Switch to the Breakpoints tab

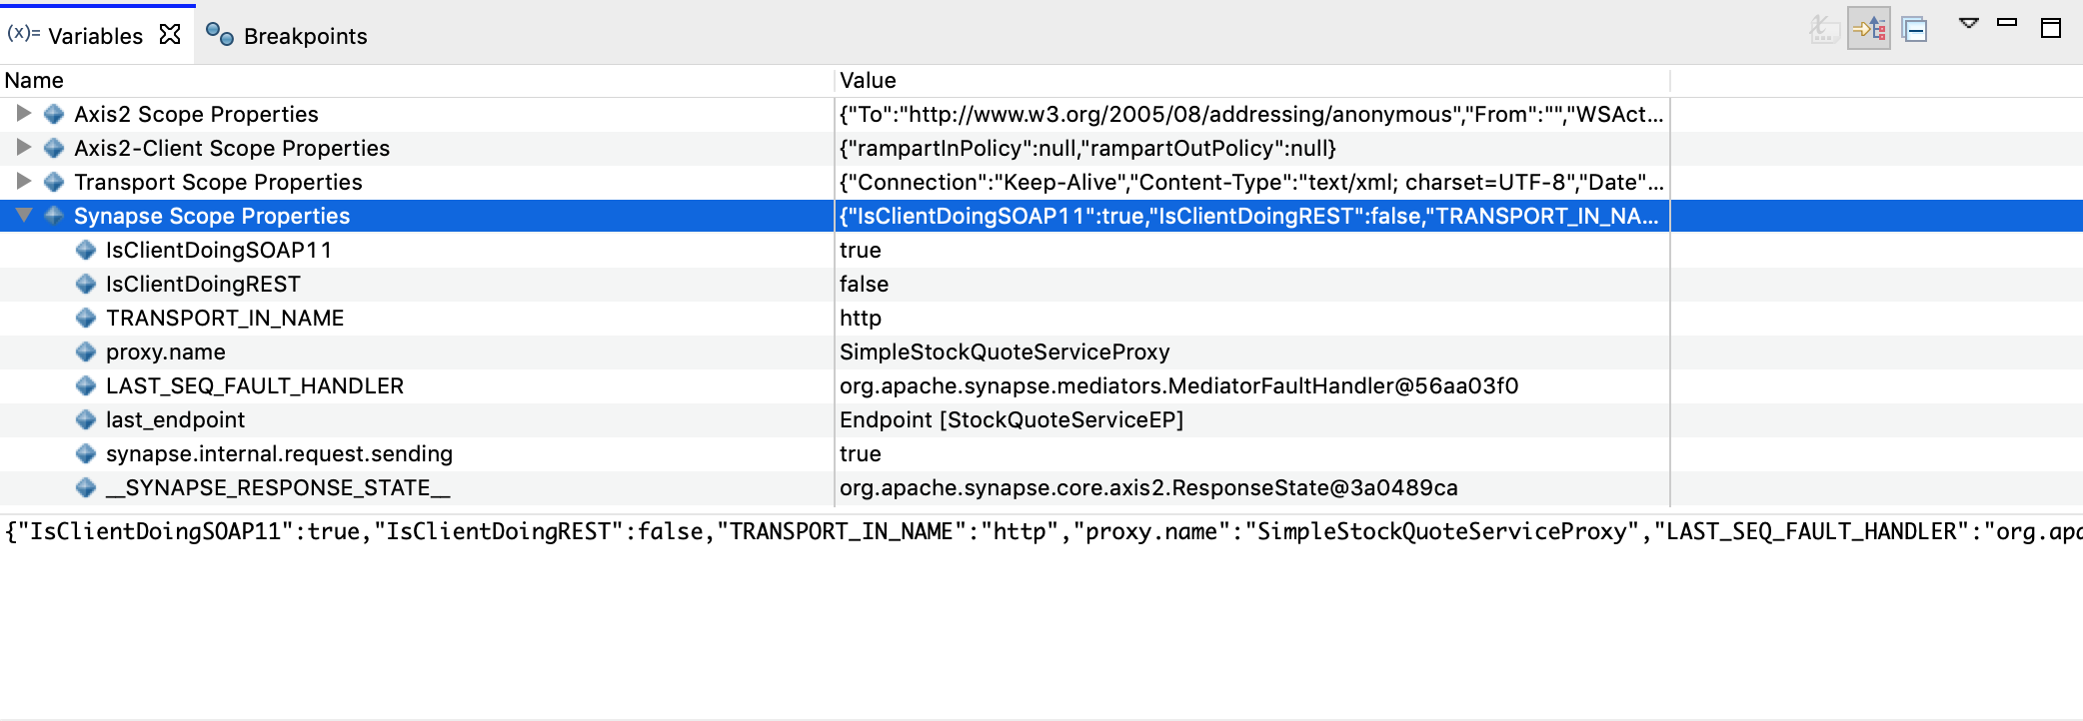[287, 35]
